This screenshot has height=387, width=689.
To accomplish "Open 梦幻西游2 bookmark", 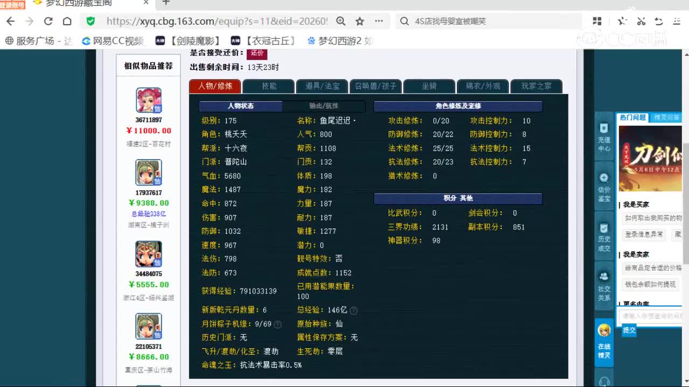I will click(341, 41).
